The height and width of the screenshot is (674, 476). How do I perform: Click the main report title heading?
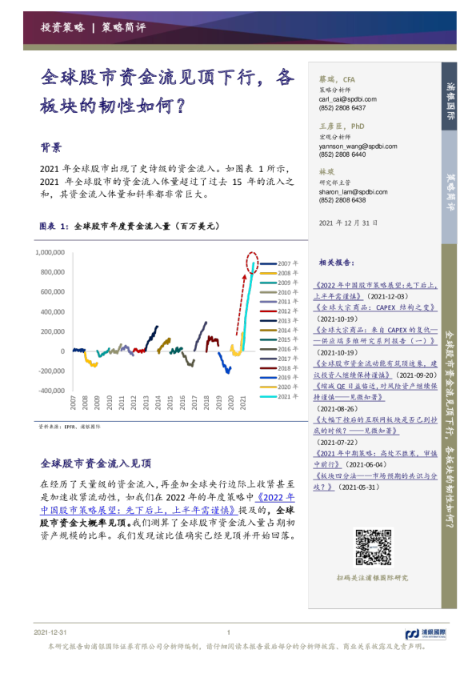pyautogui.click(x=167, y=91)
